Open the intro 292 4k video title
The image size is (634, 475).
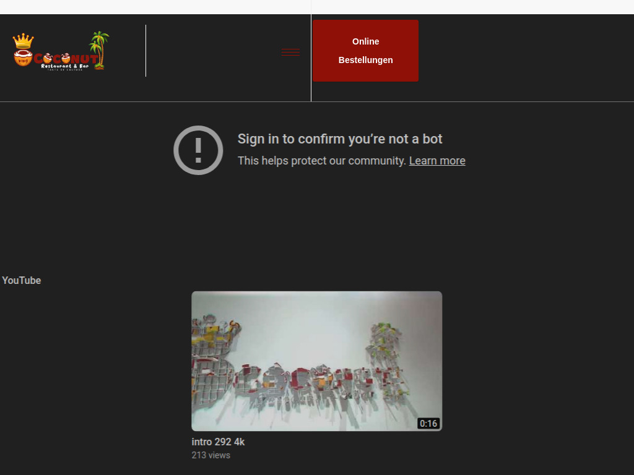[x=218, y=442]
